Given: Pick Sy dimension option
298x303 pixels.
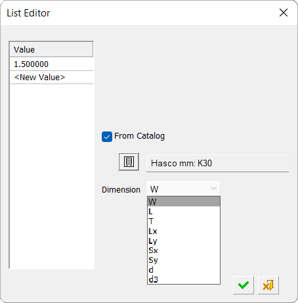Looking at the screenshot, I should pyautogui.click(x=184, y=260).
